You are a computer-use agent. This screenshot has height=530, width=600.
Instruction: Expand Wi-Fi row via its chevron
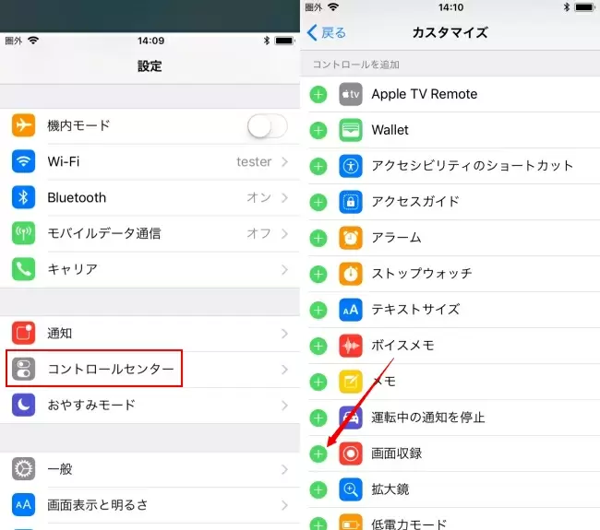pos(284,162)
